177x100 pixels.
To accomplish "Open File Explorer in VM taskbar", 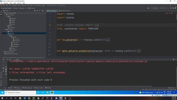I will (x=47, y=92).
